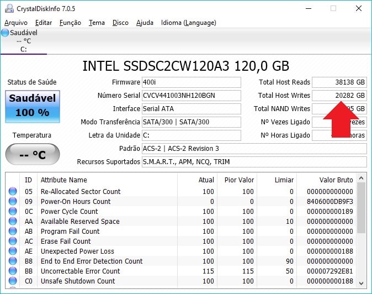Select the Erase Fail Count row
The width and height of the screenshot is (372, 294).
[181, 242]
